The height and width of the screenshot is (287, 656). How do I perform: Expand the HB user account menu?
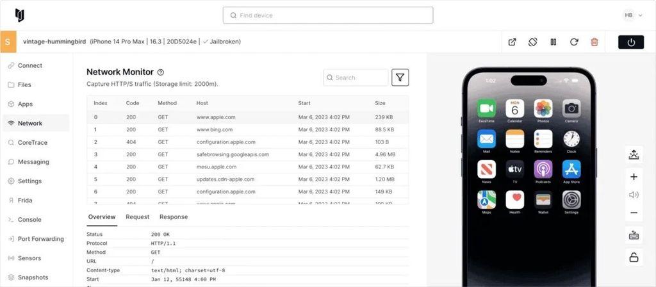point(633,15)
